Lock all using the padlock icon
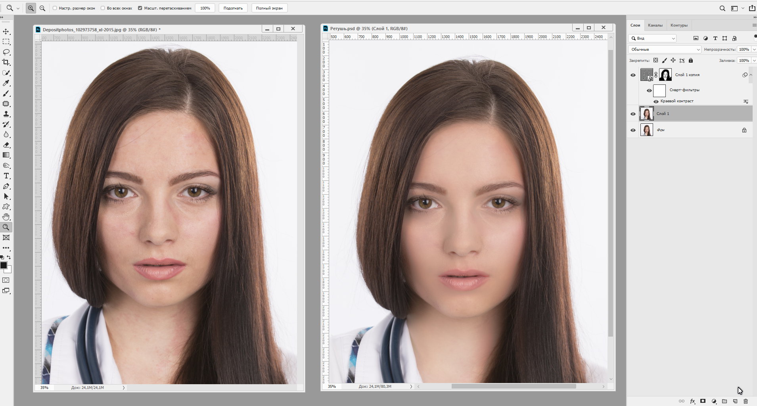Image resolution: width=757 pixels, height=406 pixels. [x=691, y=61]
